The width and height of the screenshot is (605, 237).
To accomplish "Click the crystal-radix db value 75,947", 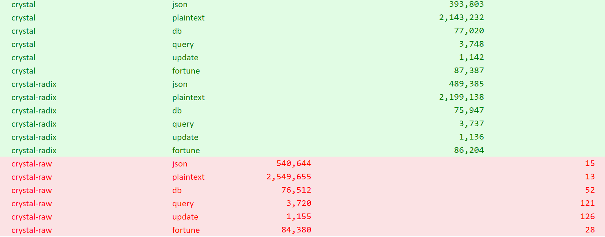I will 469,110.
